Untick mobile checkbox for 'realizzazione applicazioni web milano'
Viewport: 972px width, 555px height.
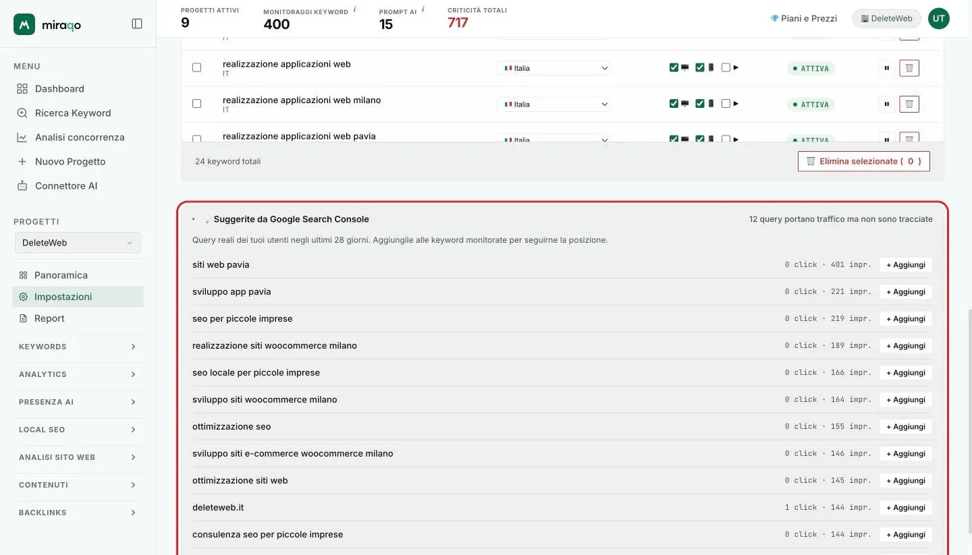(x=700, y=104)
